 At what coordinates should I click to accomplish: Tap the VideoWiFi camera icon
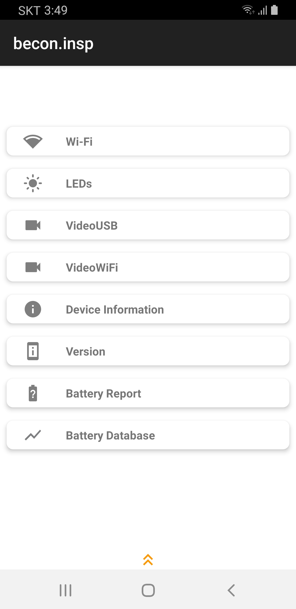coord(33,267)
